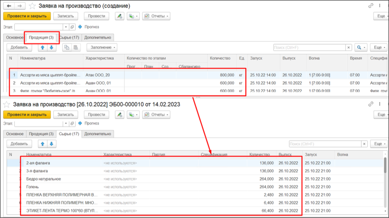389x218 pixels.
Task: Switch to Дополнительно tab in top window
Action: (x=98, y=38)
